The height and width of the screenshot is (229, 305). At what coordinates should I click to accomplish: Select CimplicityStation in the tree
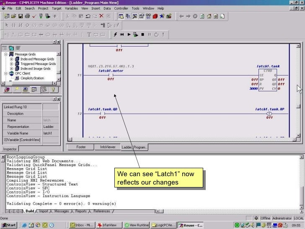coord(32,78)
